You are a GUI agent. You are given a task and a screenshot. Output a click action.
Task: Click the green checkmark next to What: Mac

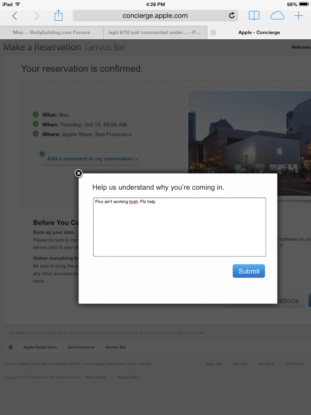pyautogui.click(x=36, y=114)
